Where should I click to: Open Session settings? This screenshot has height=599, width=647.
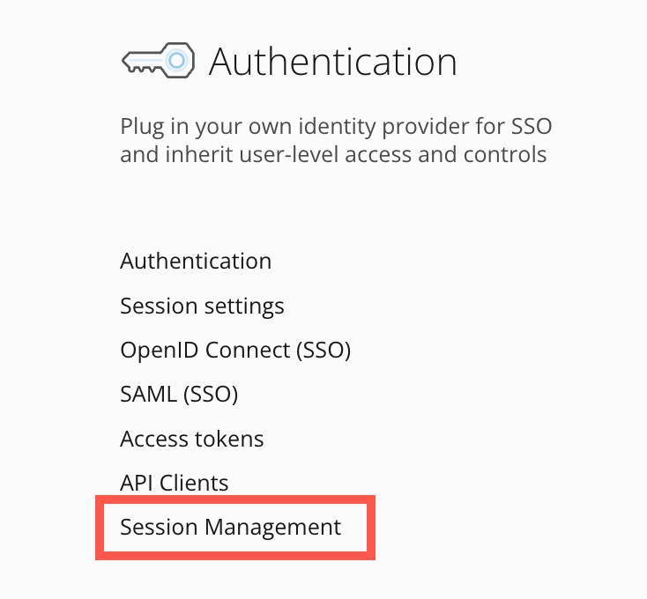coord(202,307)
